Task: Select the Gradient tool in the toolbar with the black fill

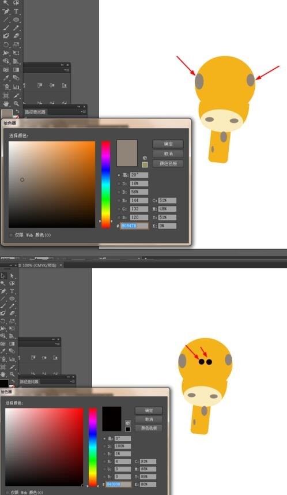Action: [x=12, y=343]
